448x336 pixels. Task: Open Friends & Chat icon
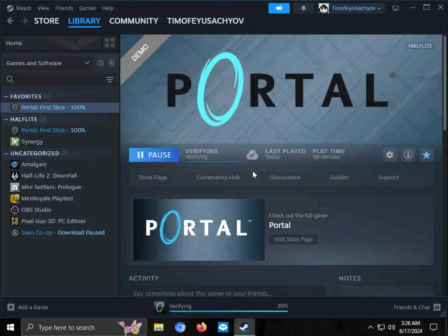437,307
